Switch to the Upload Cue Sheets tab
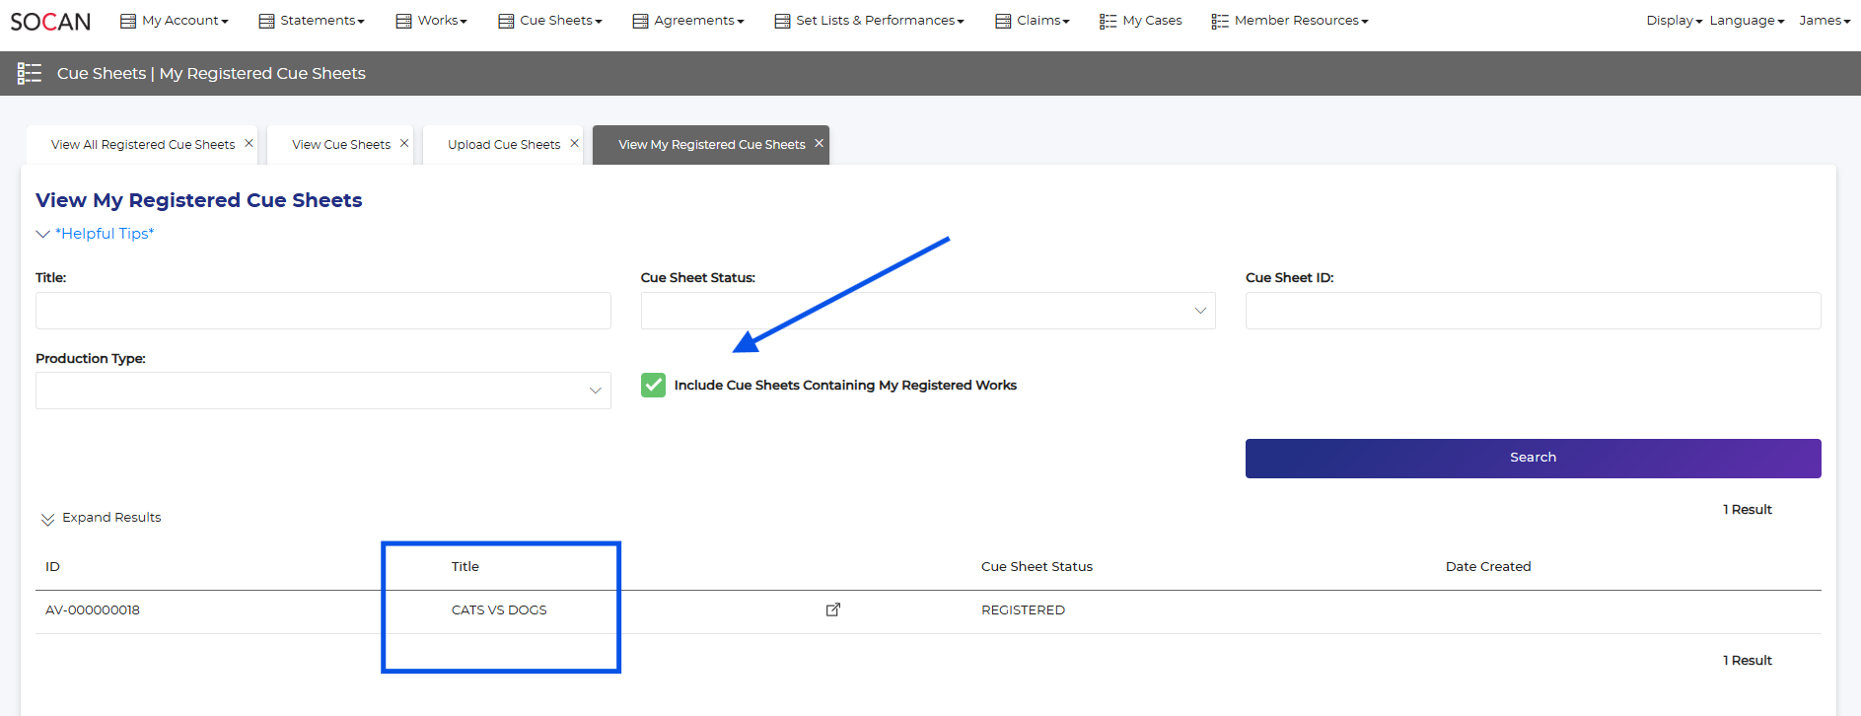The width and height of the screenshot is (1861, 716). [x=503, y=145]
